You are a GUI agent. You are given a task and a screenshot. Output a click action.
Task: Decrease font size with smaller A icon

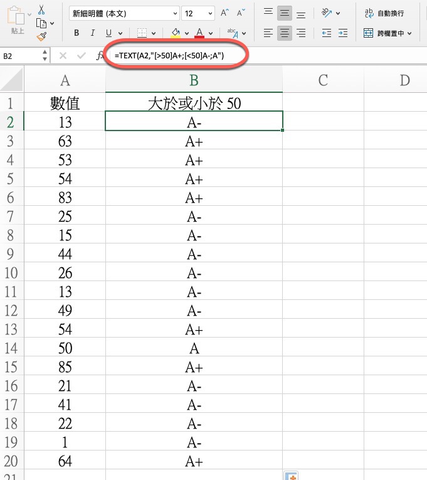pos(241,13)
